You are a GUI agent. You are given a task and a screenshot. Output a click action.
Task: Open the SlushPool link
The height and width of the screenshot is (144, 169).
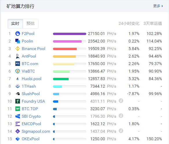click(x=31, y=94)
